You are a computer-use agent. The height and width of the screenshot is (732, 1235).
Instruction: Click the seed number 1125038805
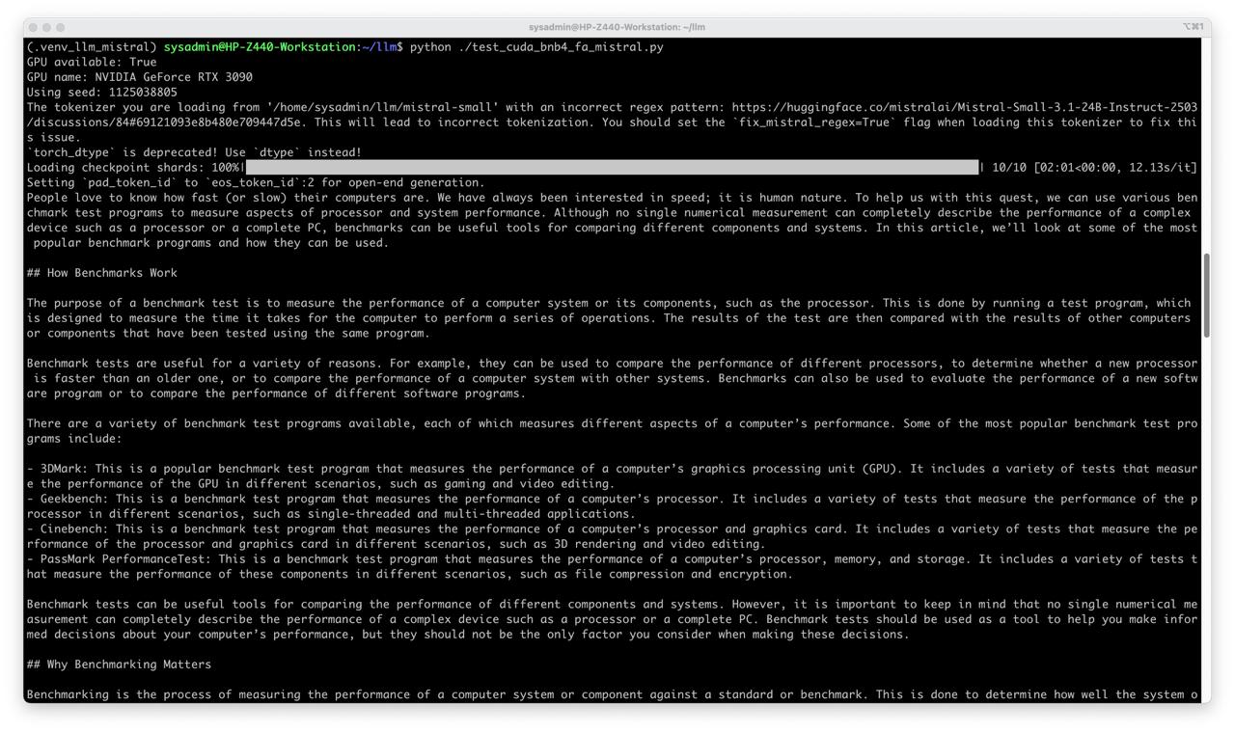tap(143, 93)
